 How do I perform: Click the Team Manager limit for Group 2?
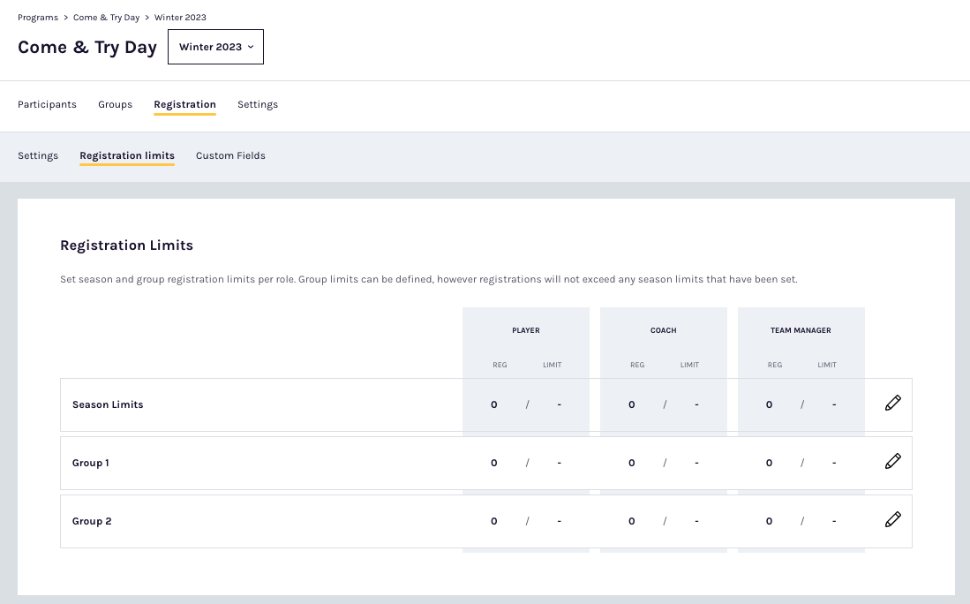834,521
